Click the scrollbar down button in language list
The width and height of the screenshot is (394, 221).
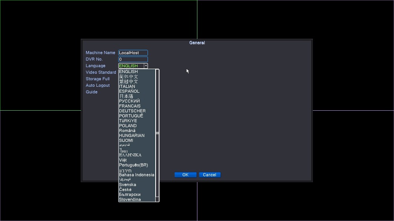tap(157, 199)
